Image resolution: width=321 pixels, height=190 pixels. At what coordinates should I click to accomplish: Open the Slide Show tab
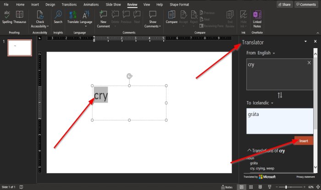113,5
